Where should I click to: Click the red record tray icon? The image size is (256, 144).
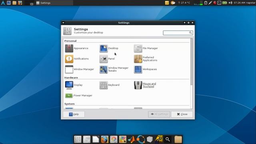click(x=215, y=3)
